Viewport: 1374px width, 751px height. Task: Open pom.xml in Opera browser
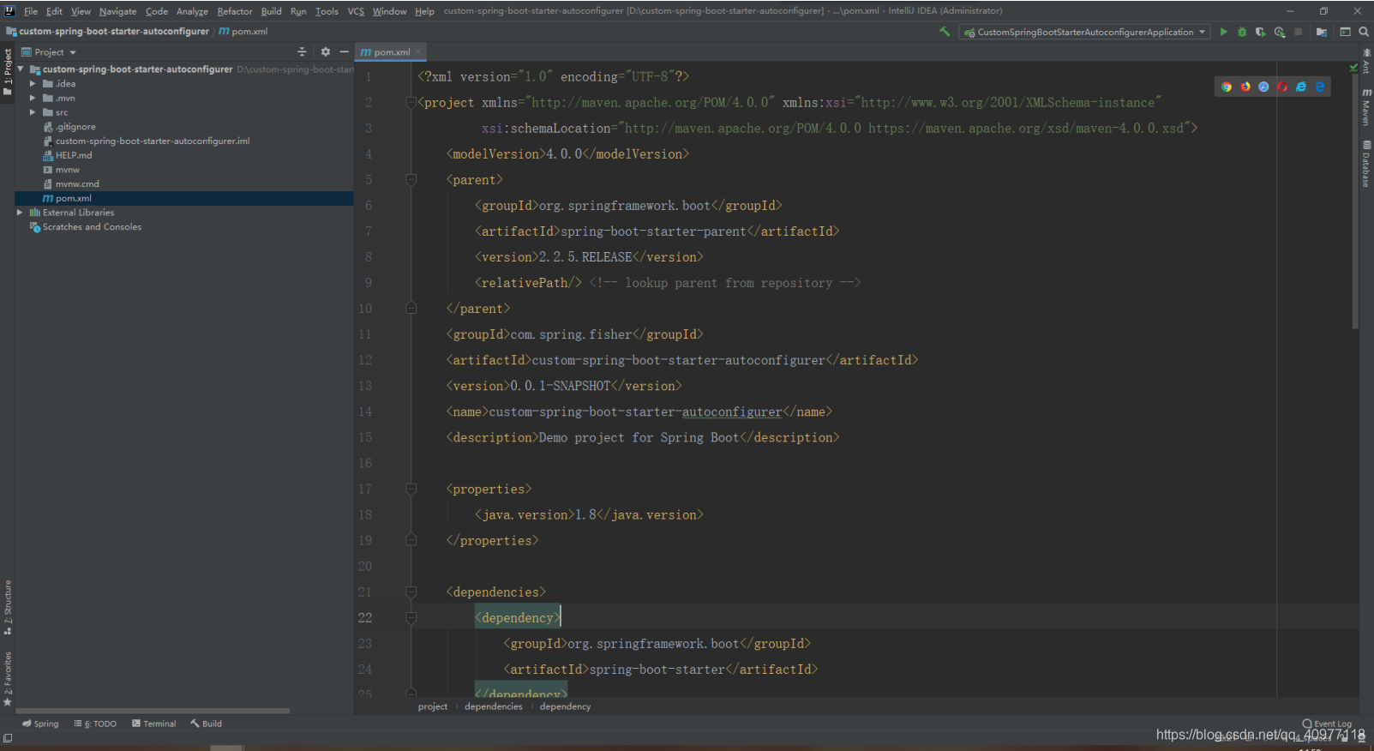click(x=1282, y=87)
